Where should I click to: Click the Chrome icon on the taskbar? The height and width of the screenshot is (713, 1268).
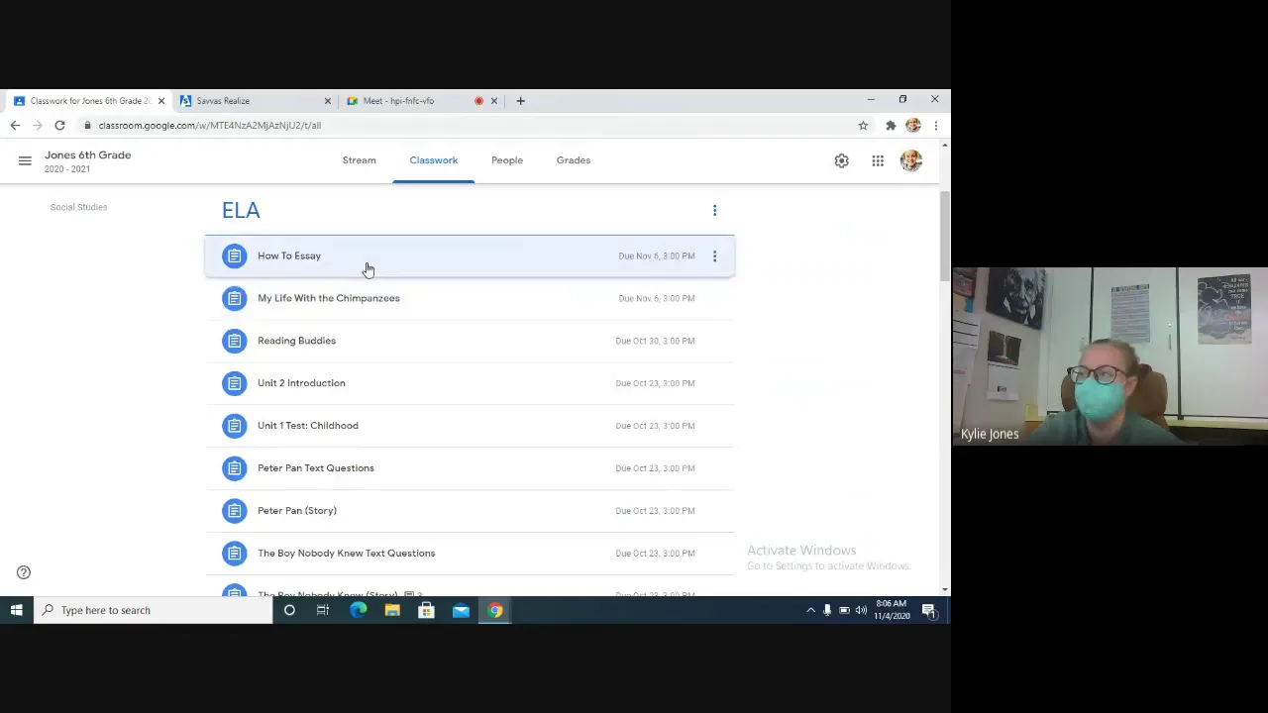tap(495, 610)
